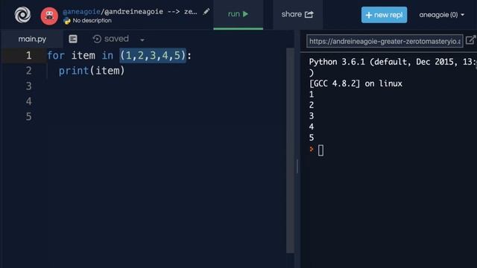Screen dimensions: 477x268
Task: Open the share dialog
Action: point(297,14)
